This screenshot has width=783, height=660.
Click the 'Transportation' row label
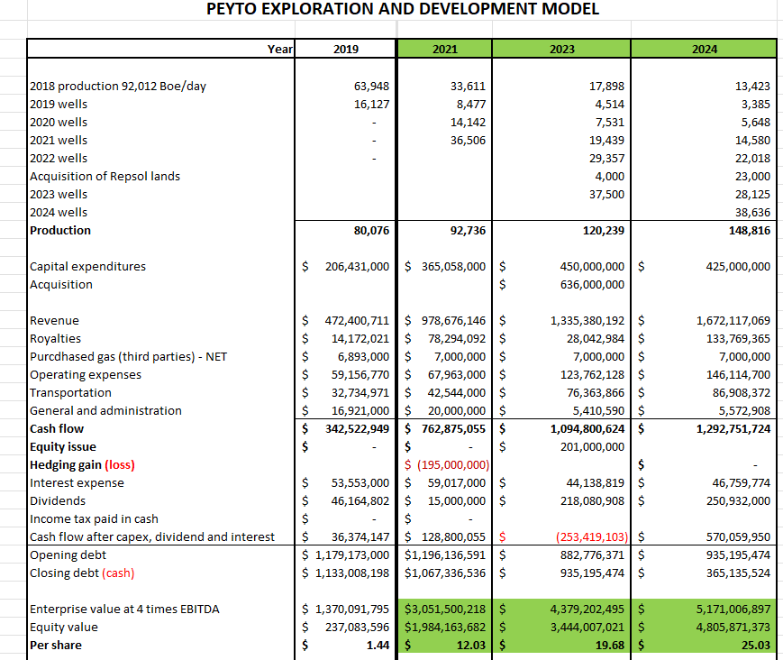tap(70, 392)
